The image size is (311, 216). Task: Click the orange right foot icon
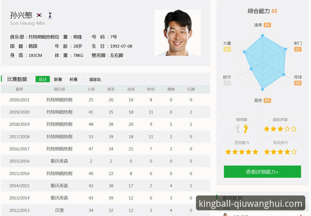tap(246, 129)
